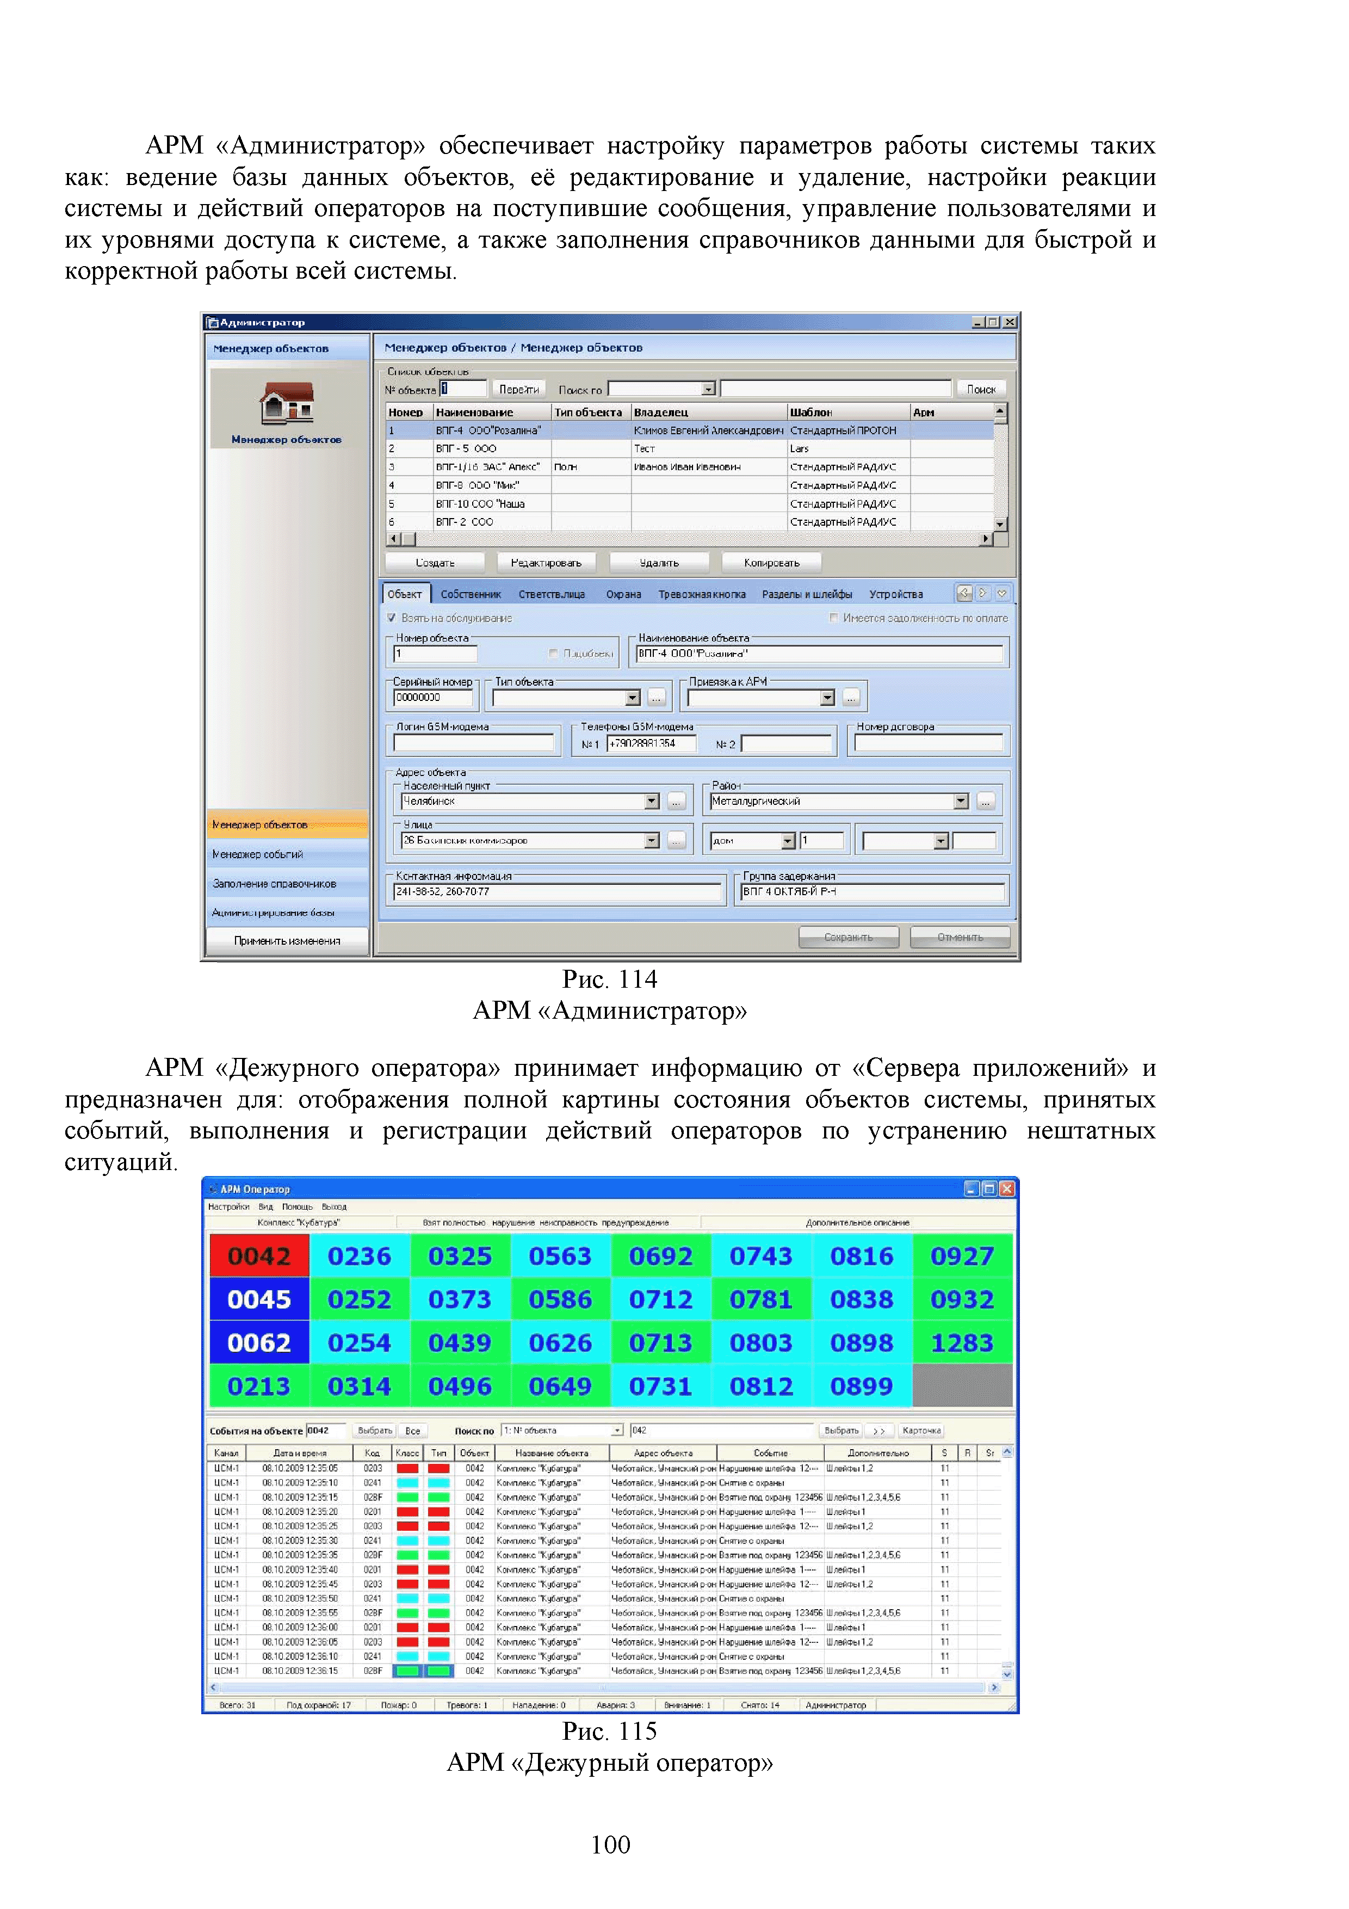The image size is (1349, 1909).
Task: Open Поиск по dropdown in Администратор
Action: point(708,389)
